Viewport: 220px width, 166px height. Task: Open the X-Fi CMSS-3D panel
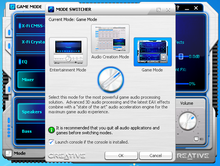point(31,26)
